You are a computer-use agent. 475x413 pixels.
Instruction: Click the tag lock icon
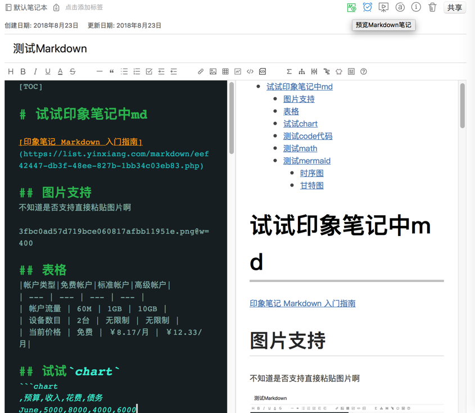coord(56,7)
